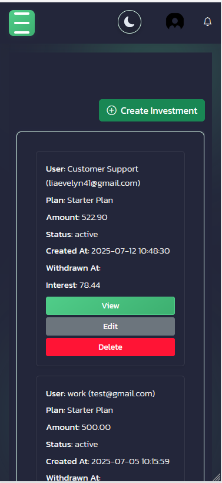Click the resize grip at bottom-right corner

217,477
